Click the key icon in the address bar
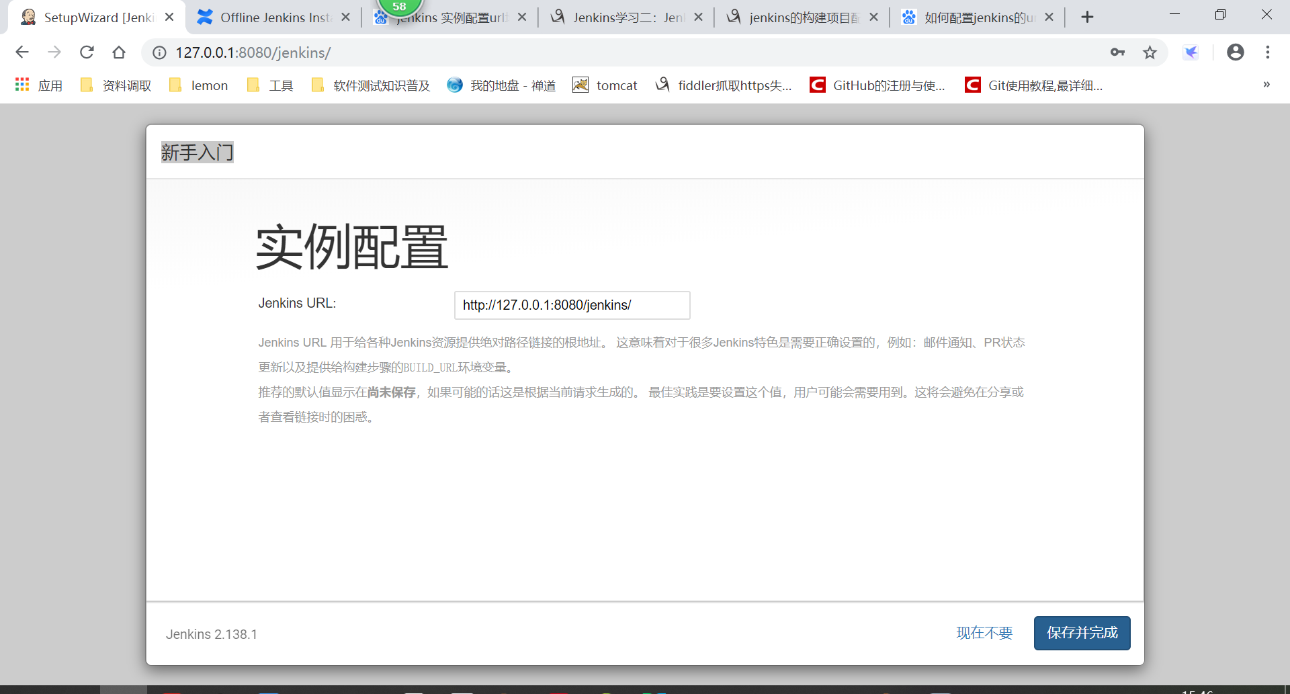Image resolution: width=1290 pixels, height=694 pixels. point(1117,52)
